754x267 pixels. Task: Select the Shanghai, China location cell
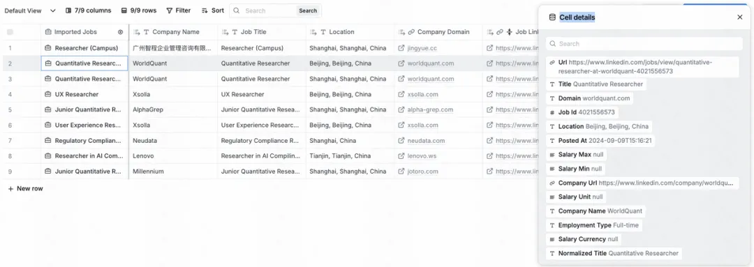[x=350, y=141]
